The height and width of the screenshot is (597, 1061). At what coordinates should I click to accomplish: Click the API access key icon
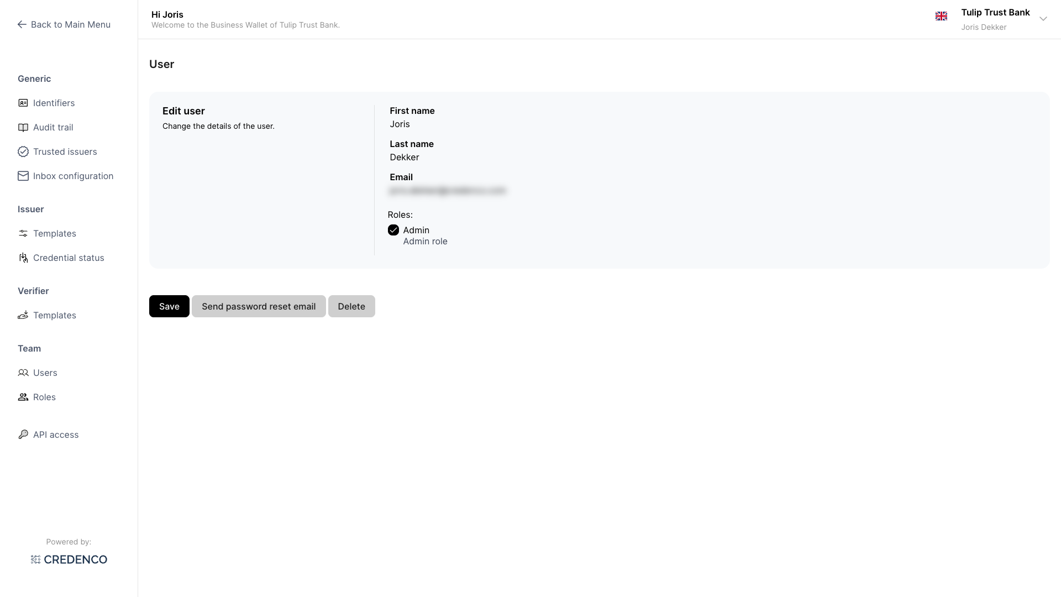coord(23,434)
